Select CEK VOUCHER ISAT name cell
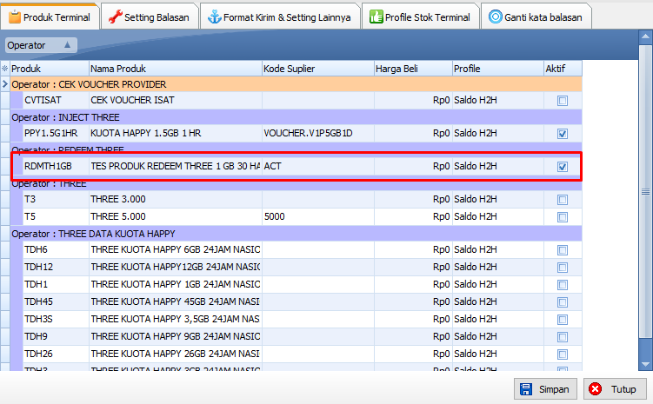This screenshot has height=404, width=653. tap(176, 100)
